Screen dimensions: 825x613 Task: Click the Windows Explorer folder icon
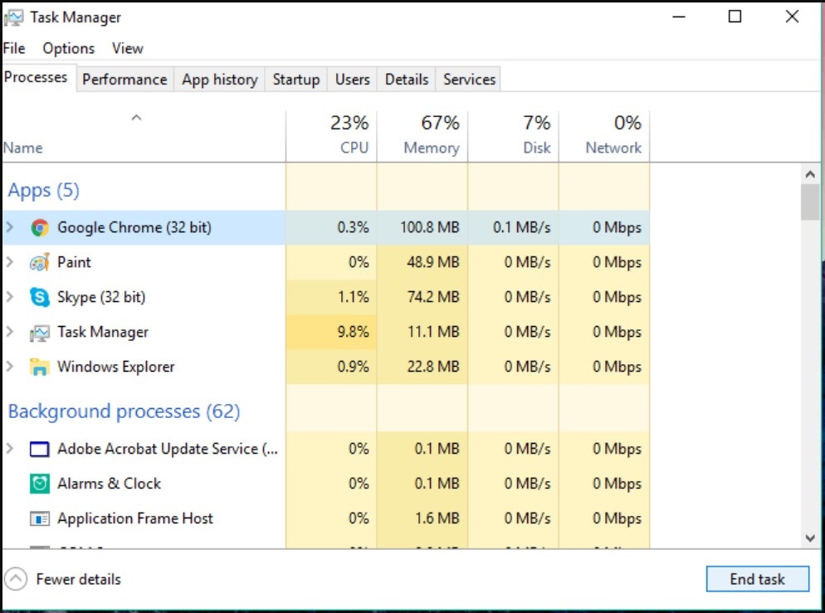(40, 367)
